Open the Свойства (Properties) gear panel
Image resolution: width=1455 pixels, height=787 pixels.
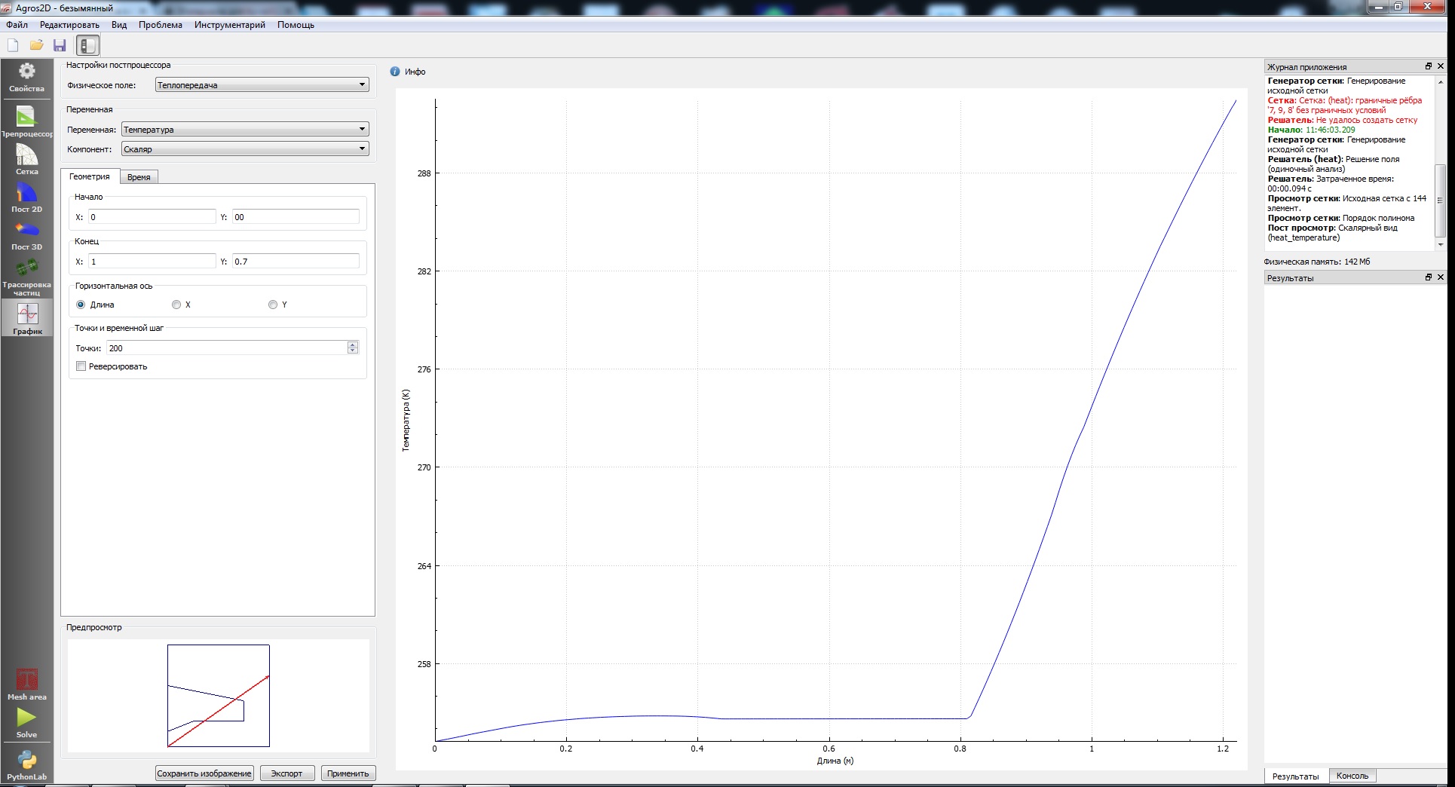coord(26,77)
